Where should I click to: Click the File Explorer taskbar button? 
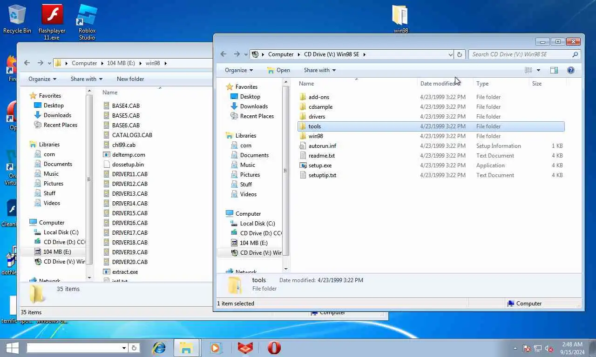click(x=186, y=348)
